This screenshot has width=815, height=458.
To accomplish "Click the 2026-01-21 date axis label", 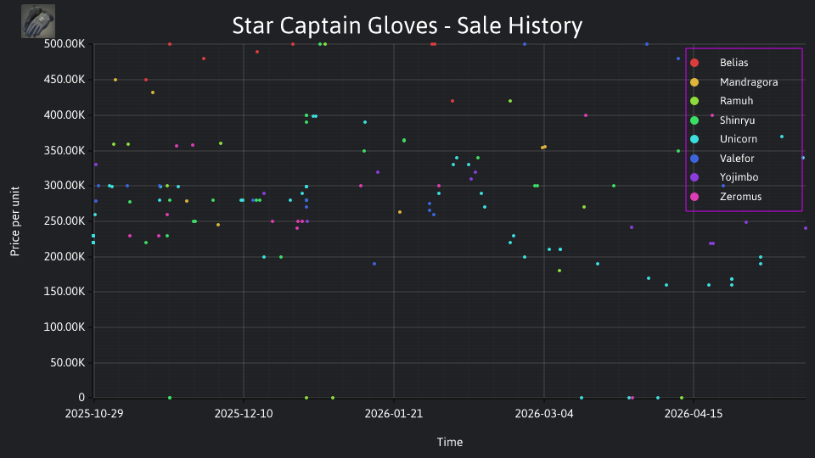I will [x=393, y=414].
